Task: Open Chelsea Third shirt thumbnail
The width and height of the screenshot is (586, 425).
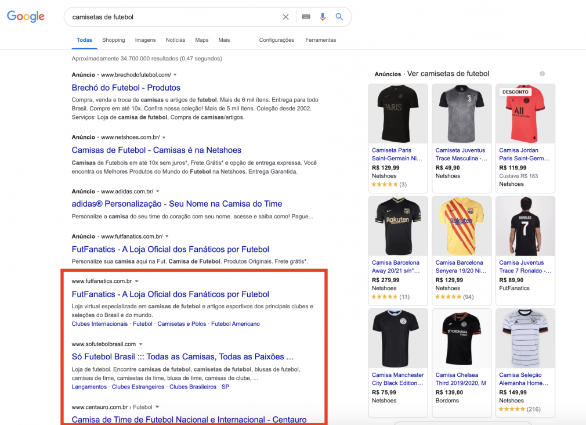Action: [x=462, y=338]
